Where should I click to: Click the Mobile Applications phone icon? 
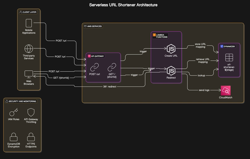pos(29,23)
